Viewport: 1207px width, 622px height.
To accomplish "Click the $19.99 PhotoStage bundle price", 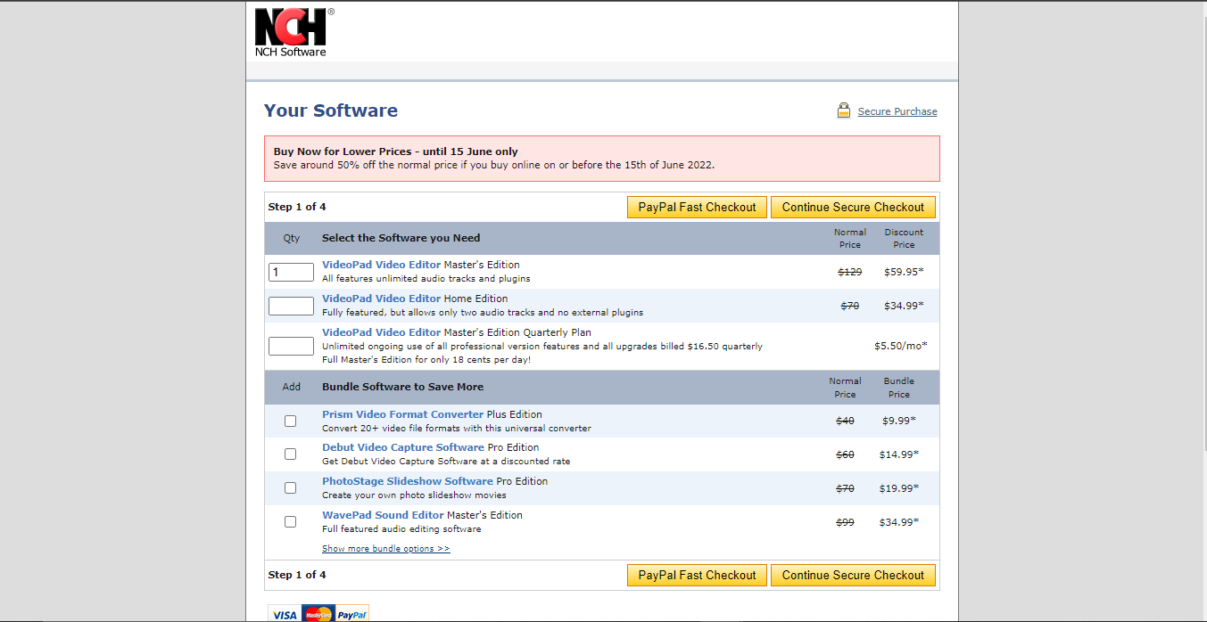I will tap(898, 488).
